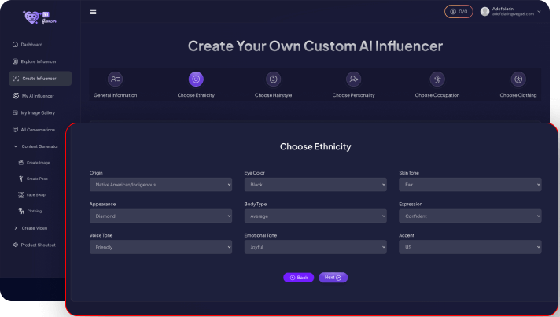Open Clothing generator tool
560x317 pixels.
(35, 211)
